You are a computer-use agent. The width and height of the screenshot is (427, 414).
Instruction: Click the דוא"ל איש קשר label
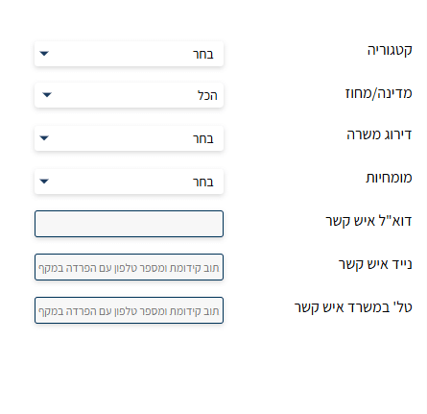[x=368, y=221]
